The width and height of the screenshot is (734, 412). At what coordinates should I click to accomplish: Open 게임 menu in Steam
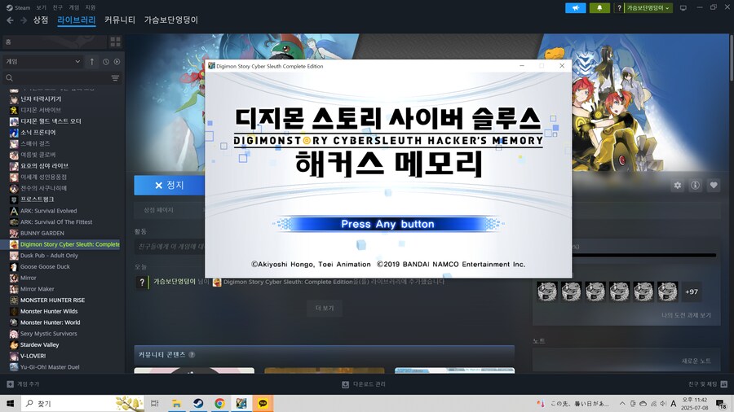(74, 7)
